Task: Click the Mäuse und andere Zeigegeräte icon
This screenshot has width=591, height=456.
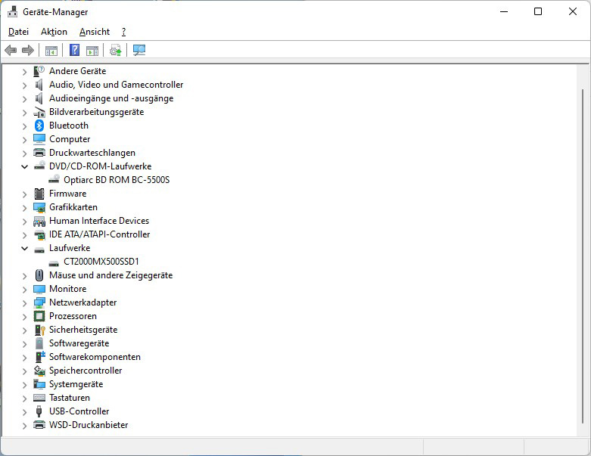Action: (x=39, y=275)
